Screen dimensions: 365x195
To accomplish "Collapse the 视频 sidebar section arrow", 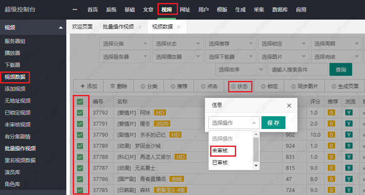I will [x=60, y=28].
